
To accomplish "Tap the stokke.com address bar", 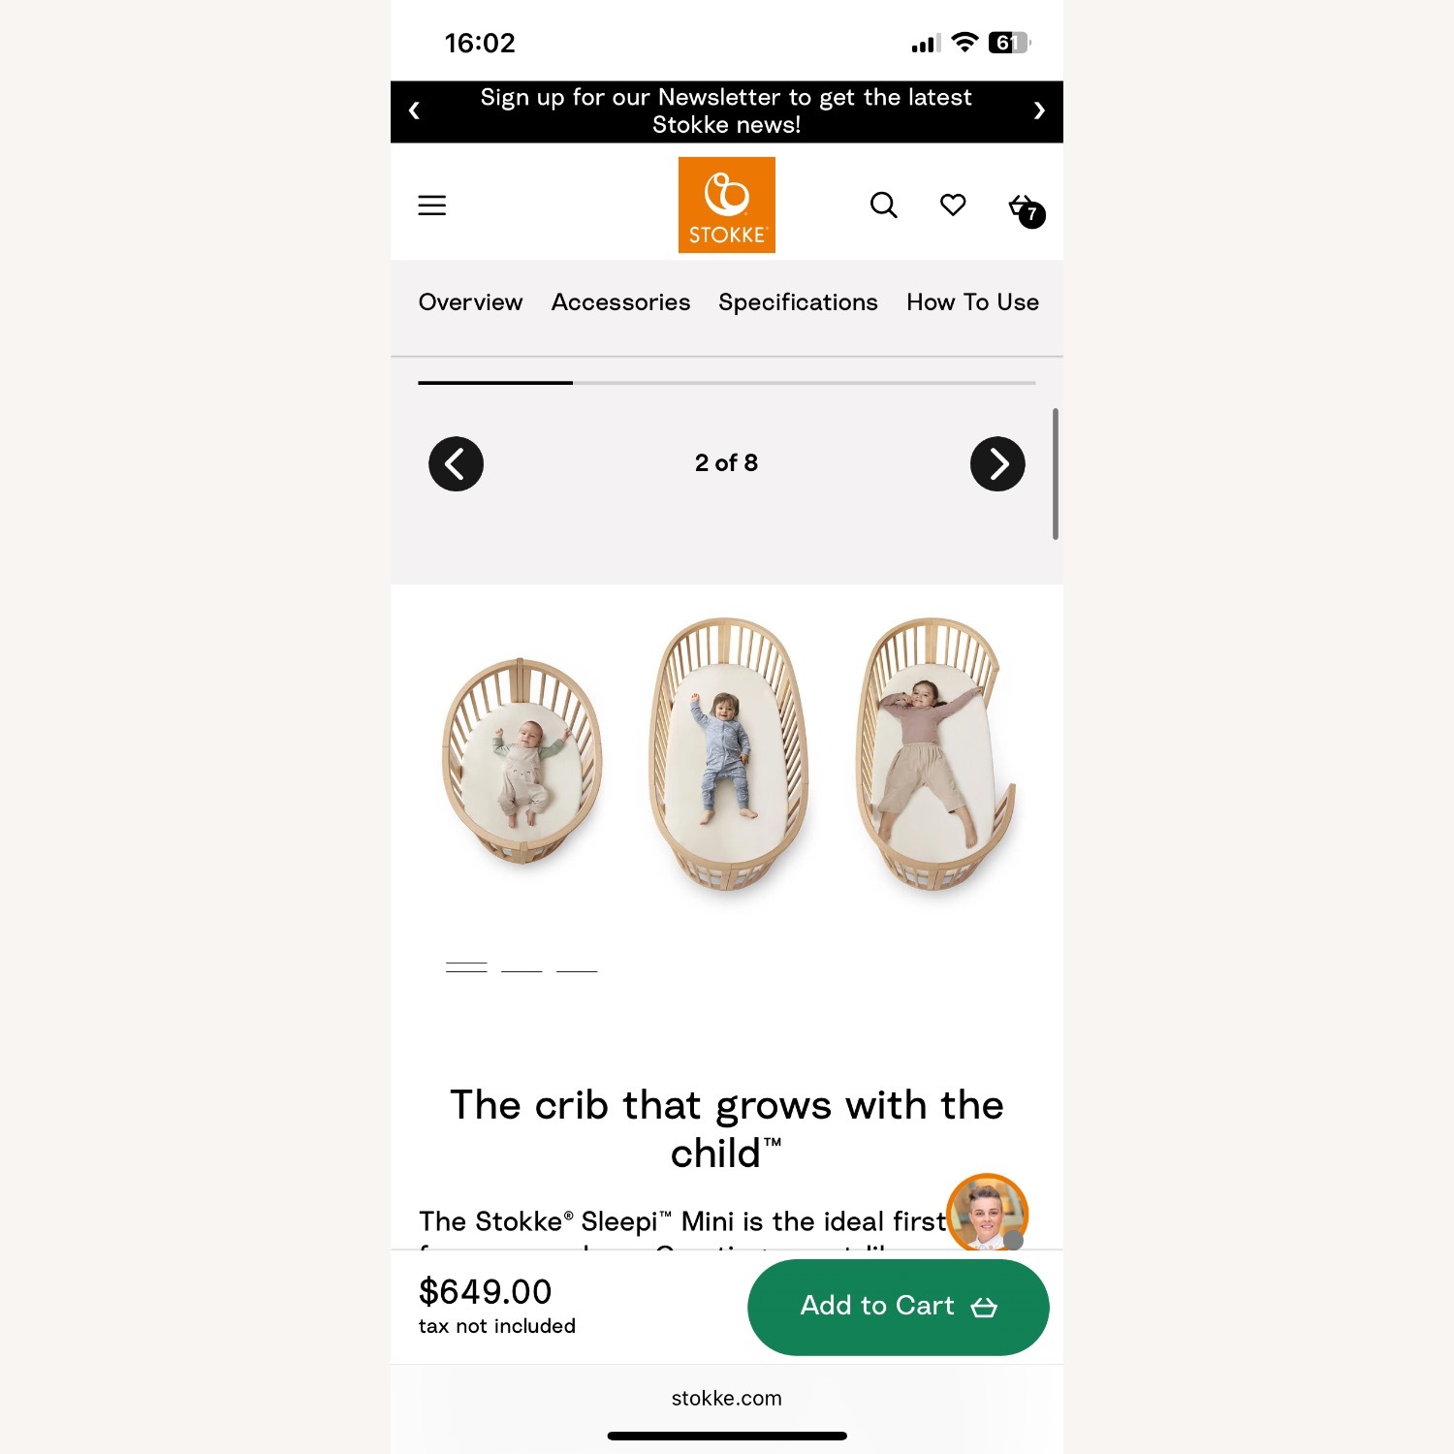I will tap(726, 1398).
